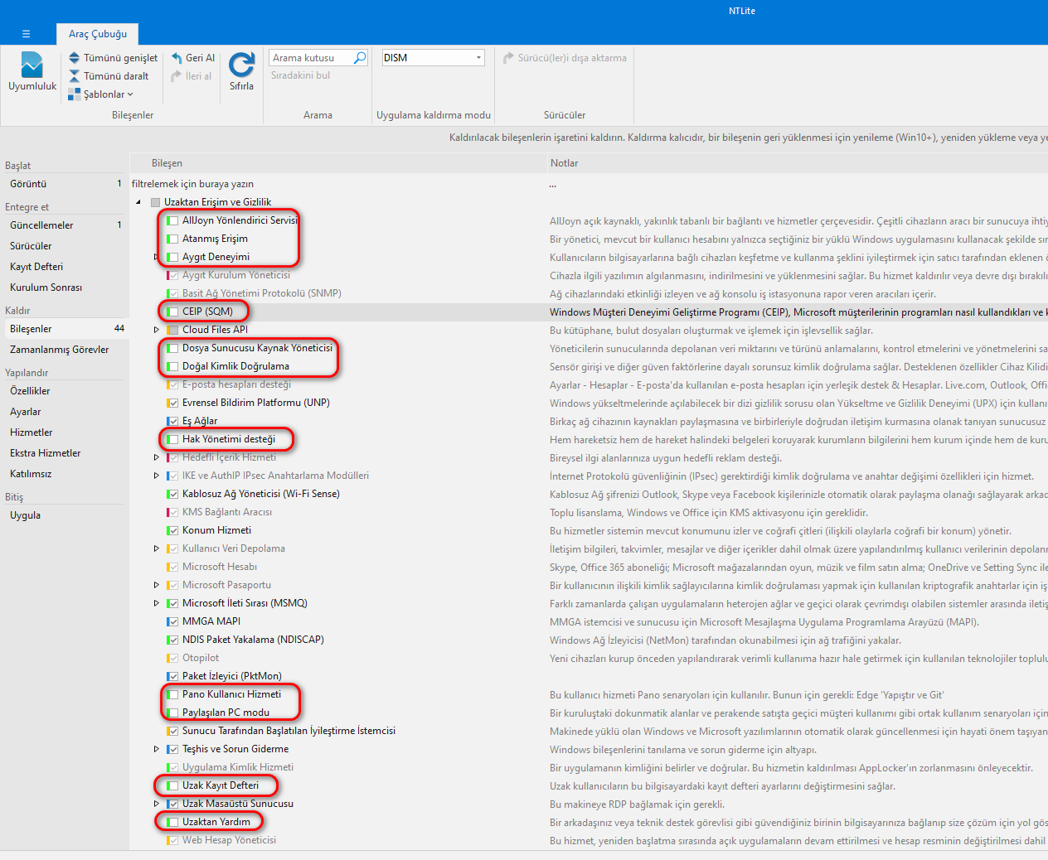Toggle the Paylaşılan PC modu checkbox
The image size is (1048, 860).
[x=173, y=713]
